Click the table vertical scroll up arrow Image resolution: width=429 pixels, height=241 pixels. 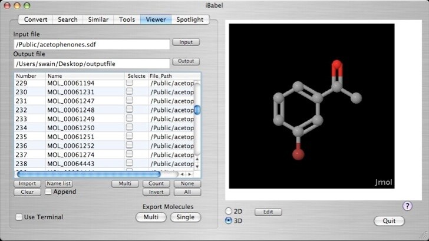197,159
